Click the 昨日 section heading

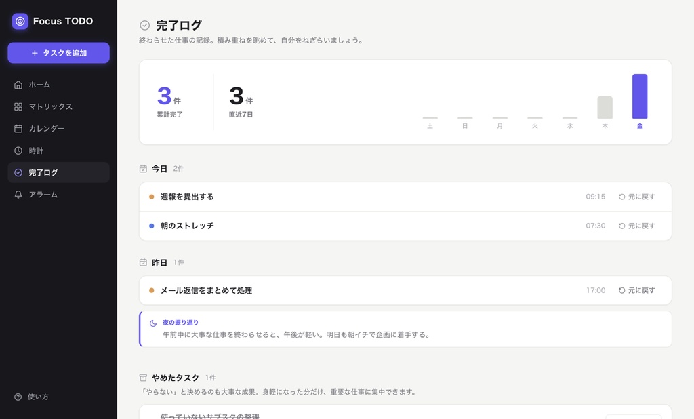[159, 262]
